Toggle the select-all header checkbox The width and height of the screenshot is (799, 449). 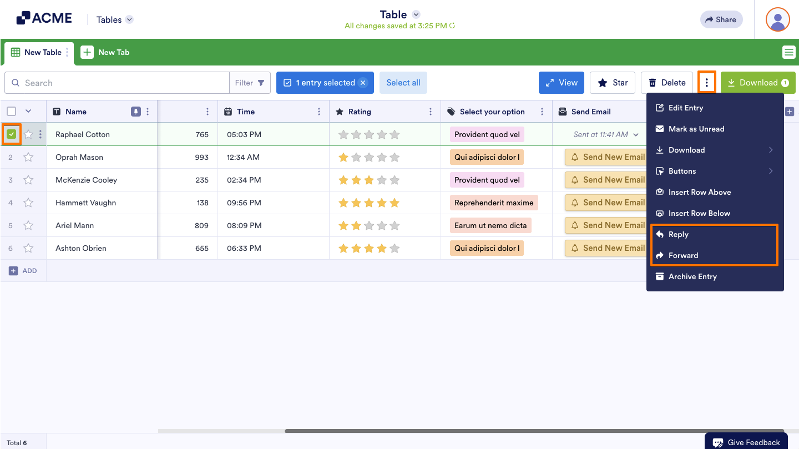11,112
